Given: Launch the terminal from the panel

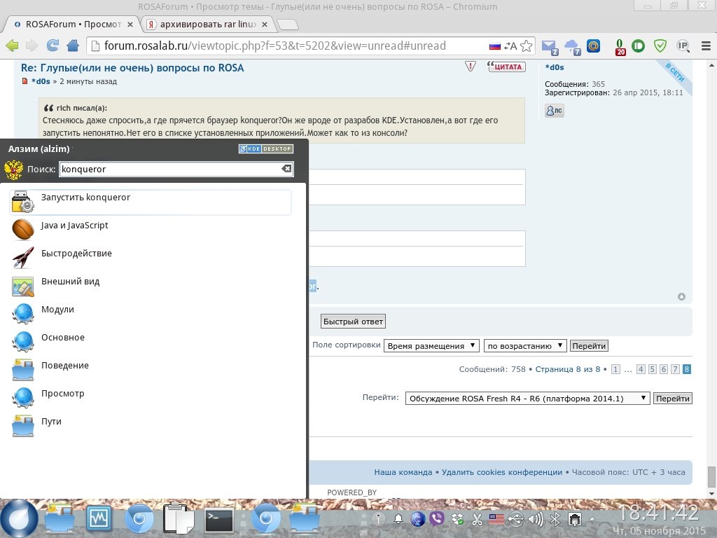Looking at the screenshot, I should point(218,520).
